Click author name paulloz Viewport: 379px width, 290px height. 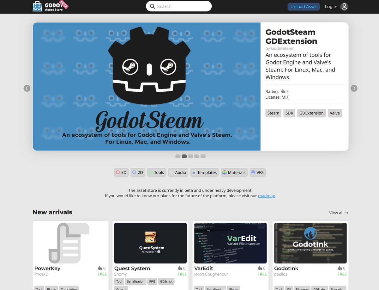tap(281, 274)
